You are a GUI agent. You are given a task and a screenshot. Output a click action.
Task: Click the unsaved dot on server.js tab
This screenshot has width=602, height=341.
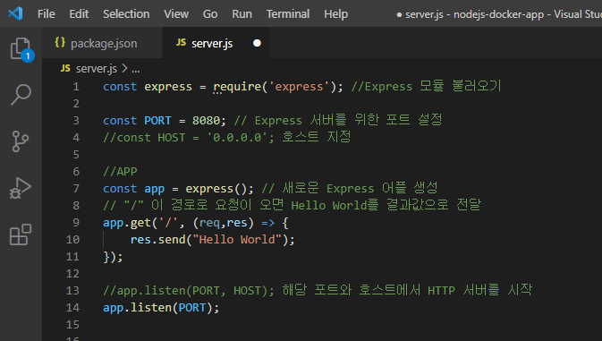(257, 43)
